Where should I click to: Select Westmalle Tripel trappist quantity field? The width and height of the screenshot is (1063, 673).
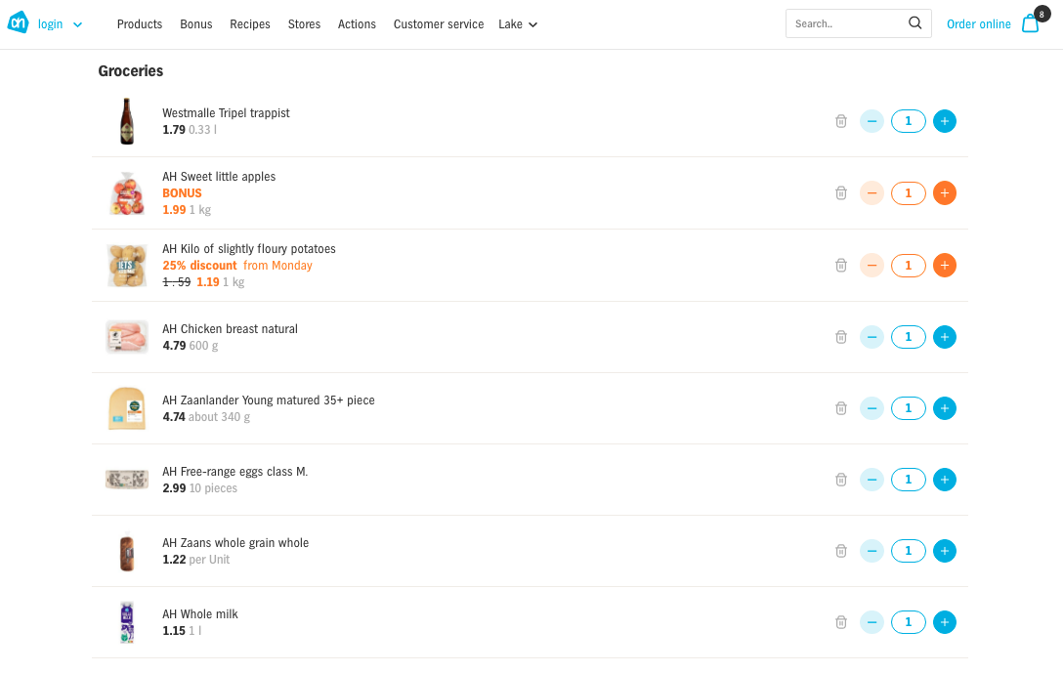pyautogui.click(x=909, y=121)
